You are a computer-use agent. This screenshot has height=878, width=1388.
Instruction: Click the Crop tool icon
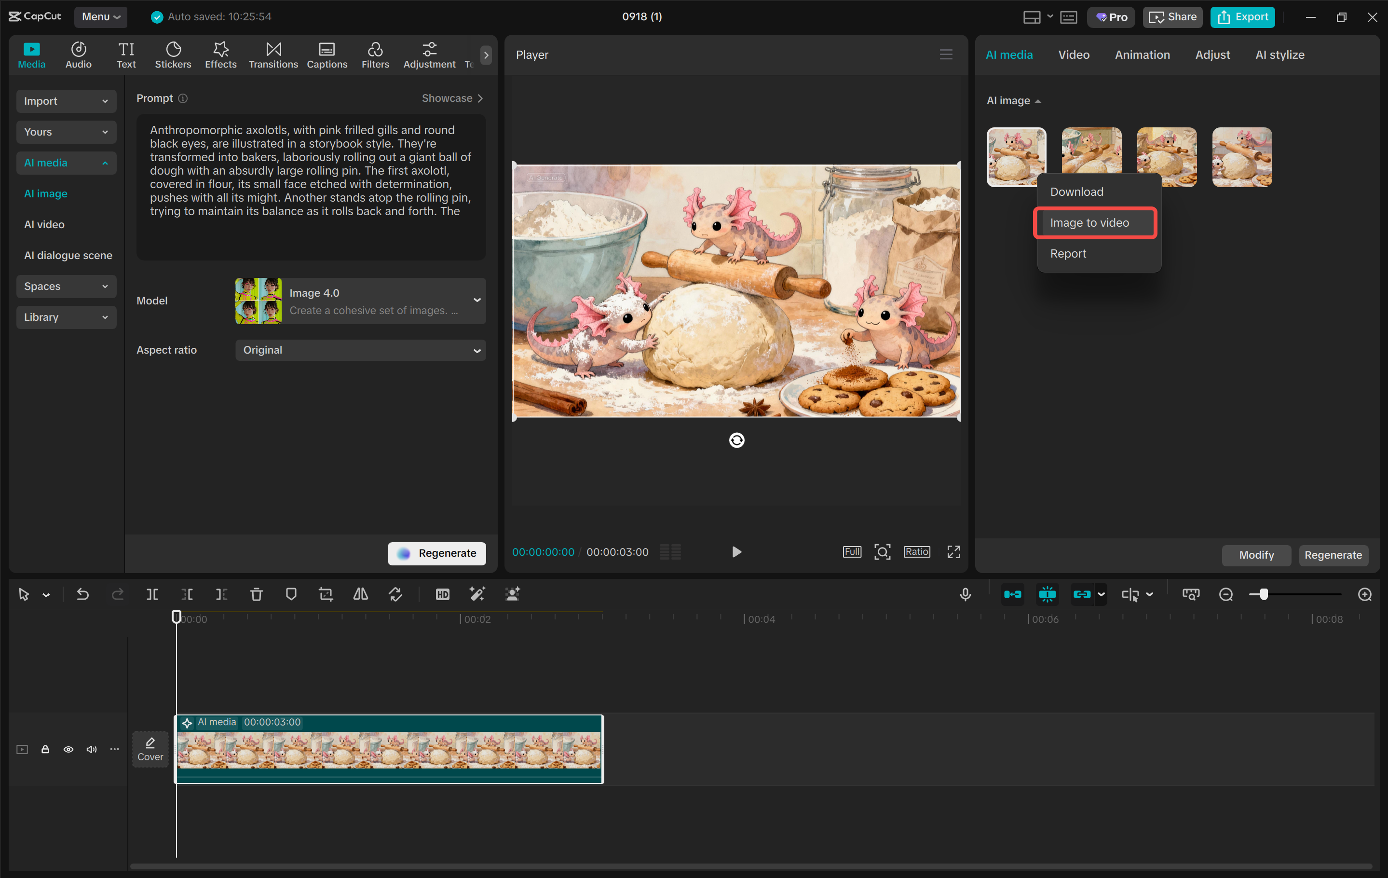(x=326, y=594)
